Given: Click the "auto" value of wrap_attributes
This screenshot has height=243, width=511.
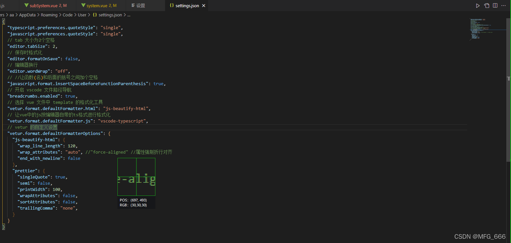Looking at the screenshot, I should (73, 152).
